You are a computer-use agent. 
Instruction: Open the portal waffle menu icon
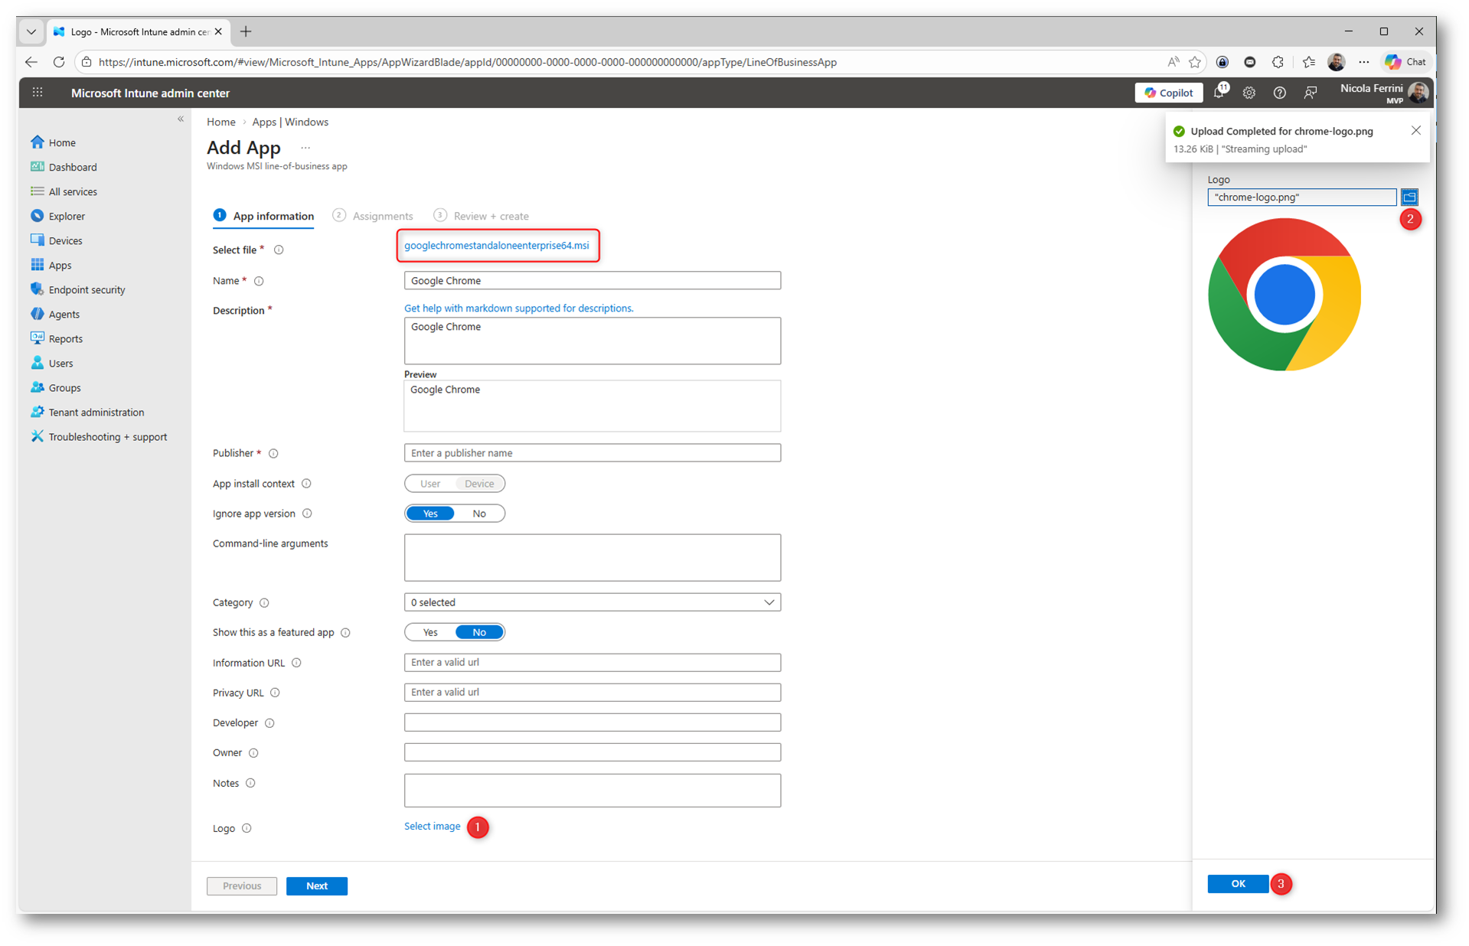coord(38,93)
